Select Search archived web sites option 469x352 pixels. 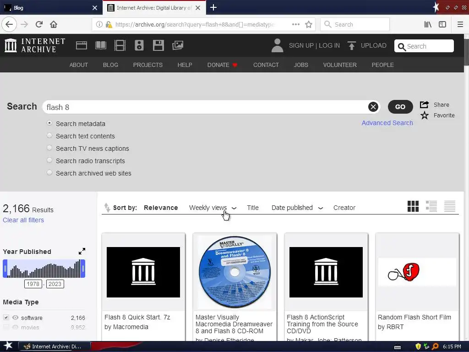49,173
